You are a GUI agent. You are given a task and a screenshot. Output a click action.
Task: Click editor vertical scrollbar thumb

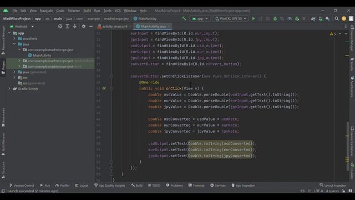(x=348, y=146)
